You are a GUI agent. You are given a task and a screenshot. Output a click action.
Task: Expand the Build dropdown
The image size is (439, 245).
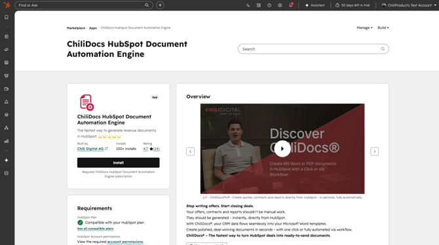point(383,28)
